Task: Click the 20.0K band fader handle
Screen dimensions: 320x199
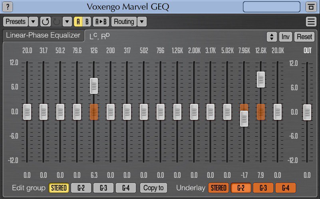Action: (278, 112)
